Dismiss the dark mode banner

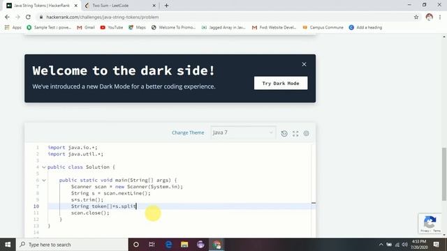pyautogui.click(x=304, y=64)
